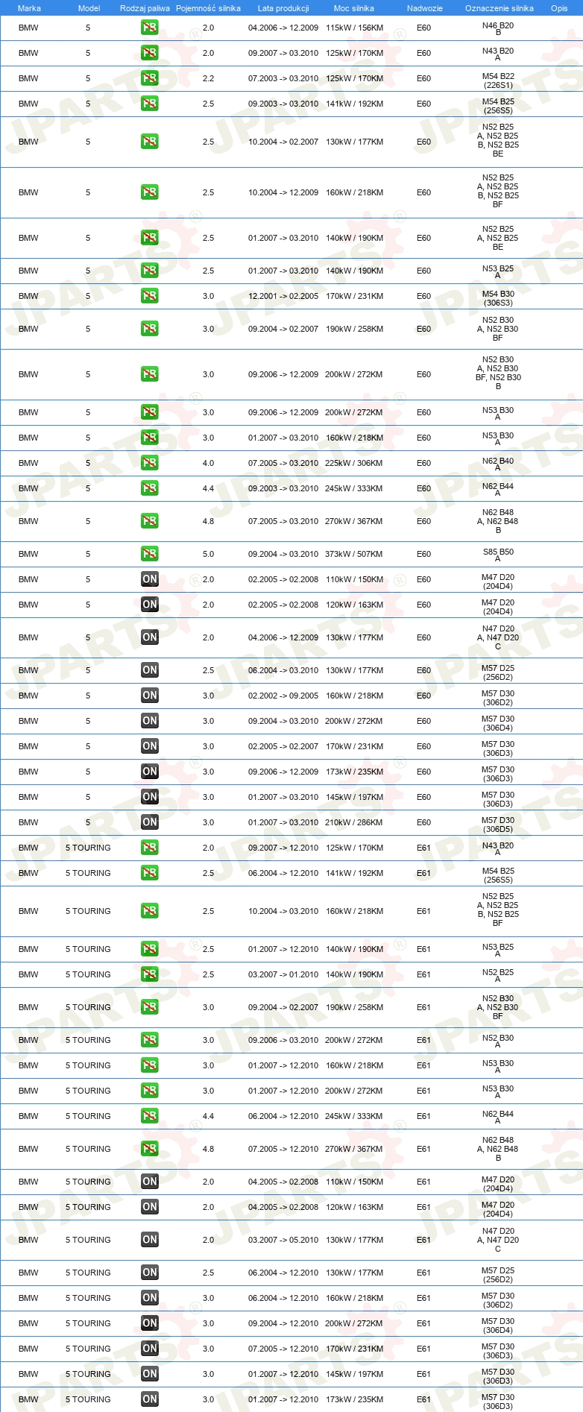Select production years 12.2001 -> 02.2005
The width and height of the screenshot is (583, 1412).
pos(283,296)
